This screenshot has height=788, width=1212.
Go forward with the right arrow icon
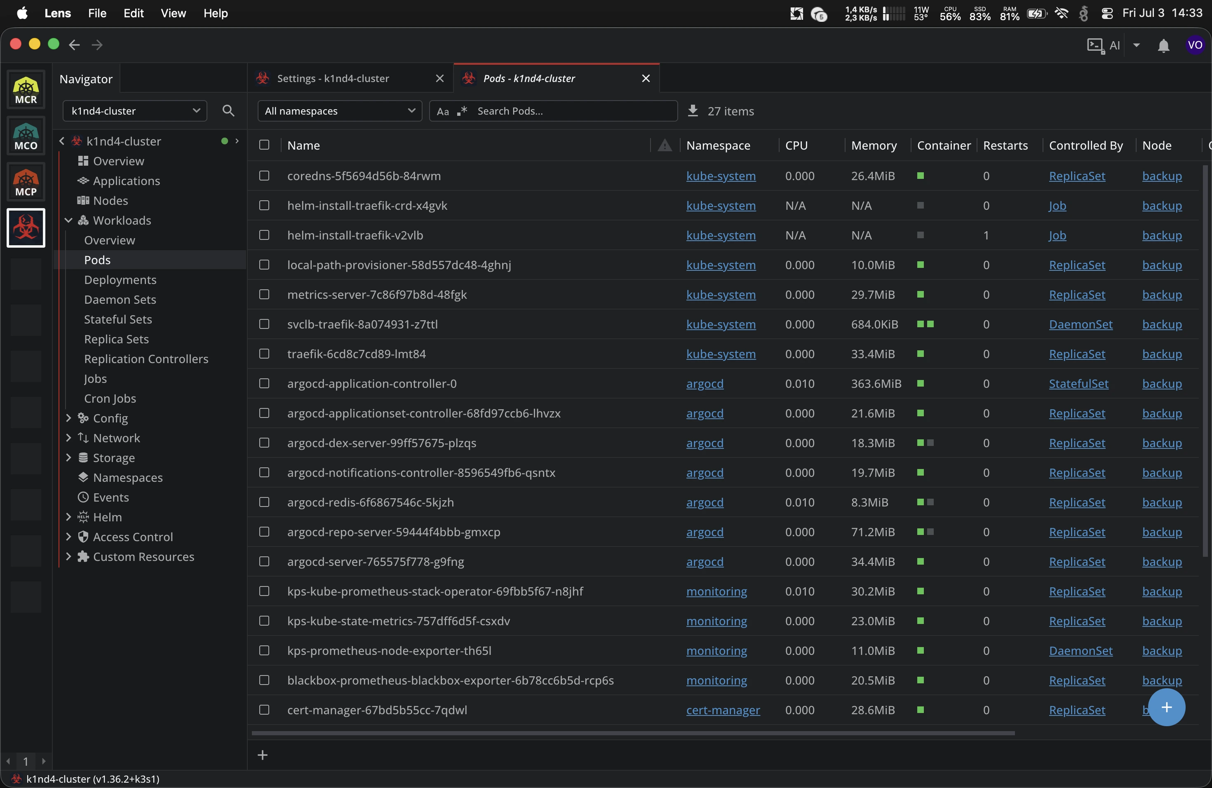click(97, 45)
